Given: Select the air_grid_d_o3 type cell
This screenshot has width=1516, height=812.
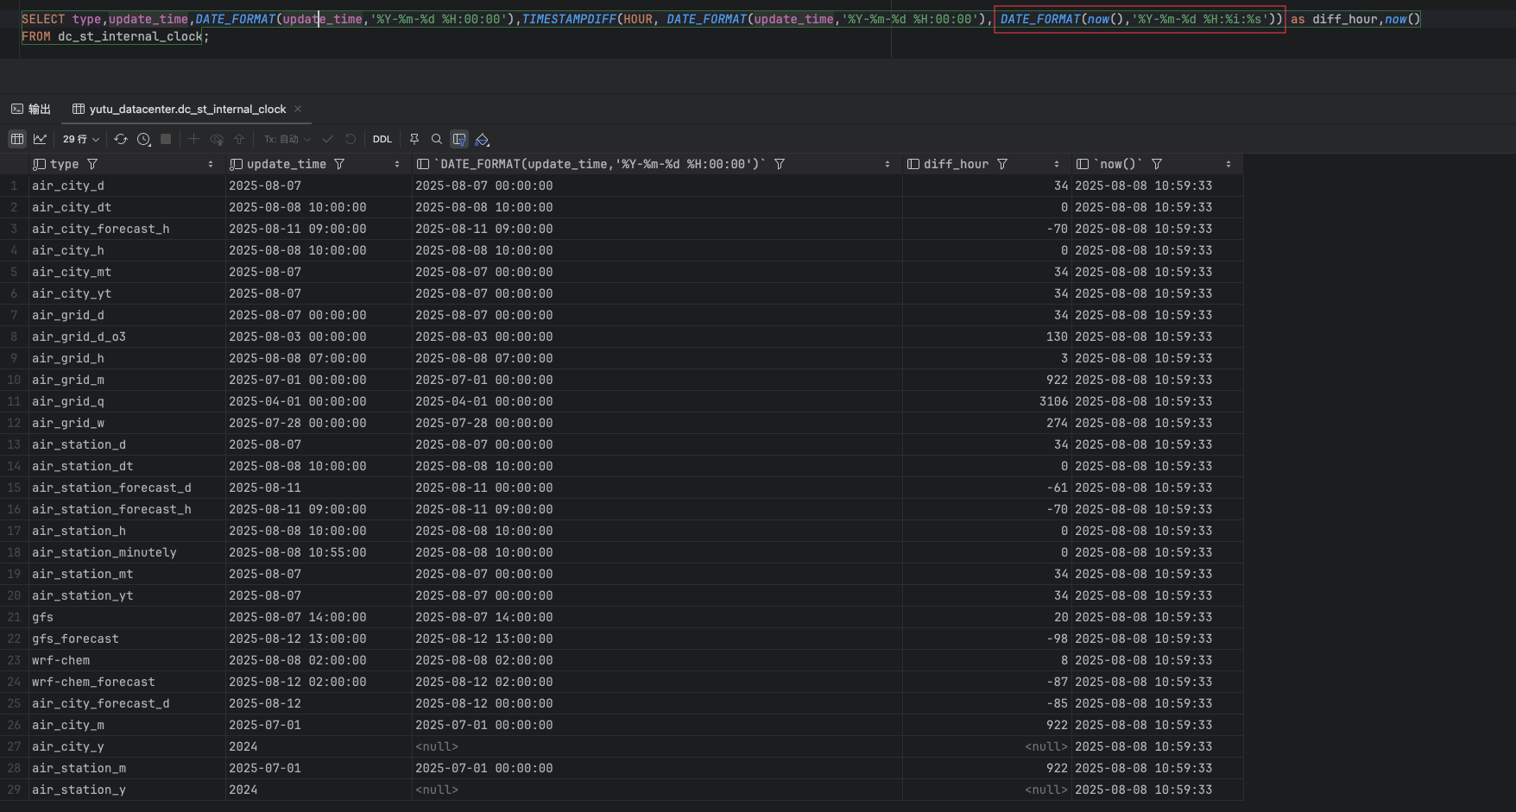Looking at the screenshot, I should click(127, 337).
